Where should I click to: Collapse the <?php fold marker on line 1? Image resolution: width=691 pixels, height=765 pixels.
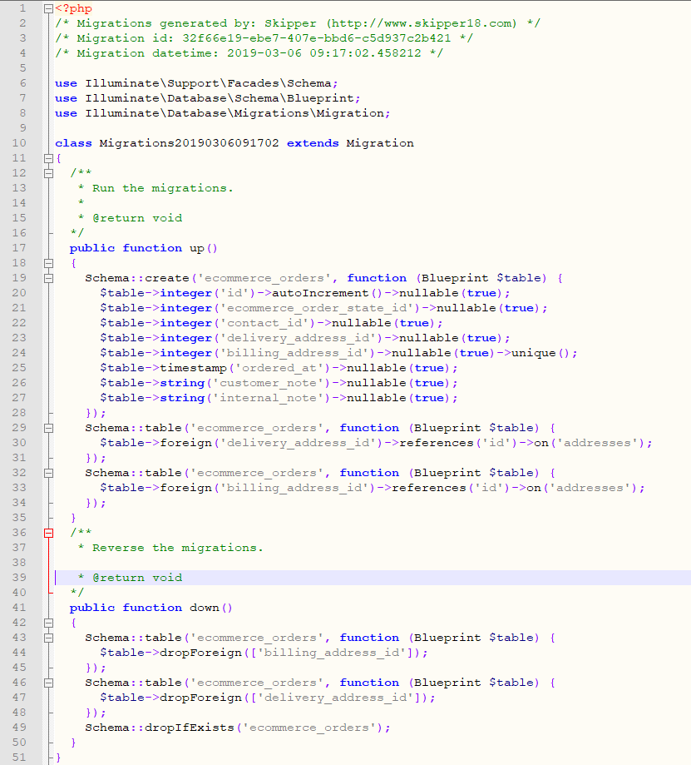[x=48, y=8]
